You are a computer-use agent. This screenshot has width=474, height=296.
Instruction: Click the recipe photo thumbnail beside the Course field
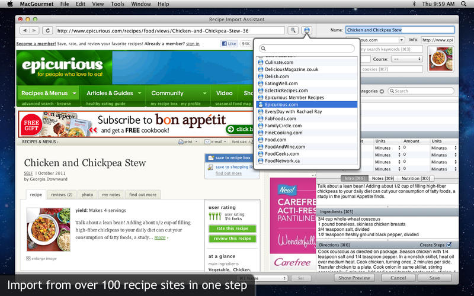[x=441, y=59]
